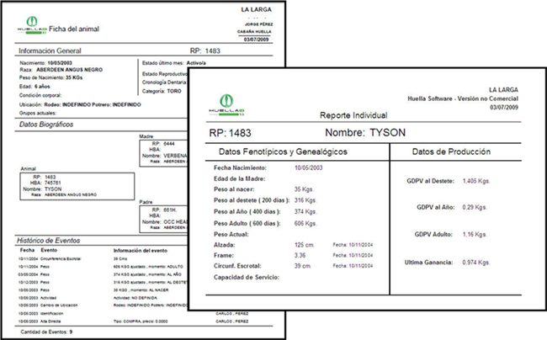Viewport: 547px width, 340px height.
Task: Click Frame value 3,36
Action: (x=300, y=255)
